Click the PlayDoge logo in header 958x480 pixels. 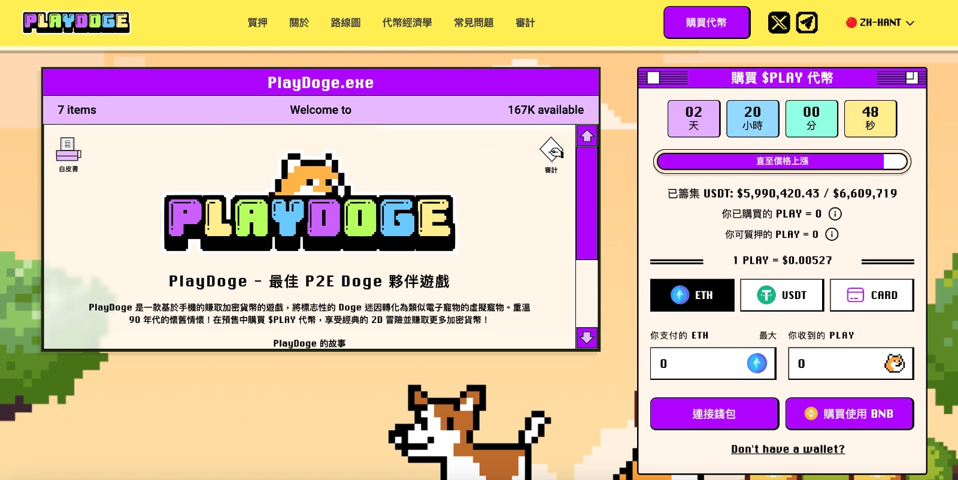76,22
